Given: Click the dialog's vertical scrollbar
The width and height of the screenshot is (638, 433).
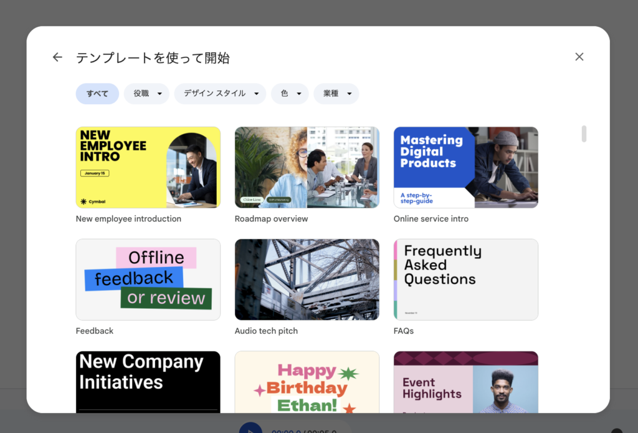Looking at the screenshot, I should [584, 134].
